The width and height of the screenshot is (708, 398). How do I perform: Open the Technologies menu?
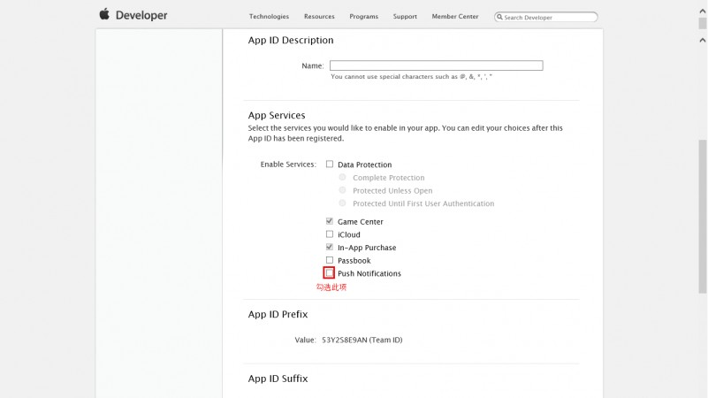coord(269,16)
